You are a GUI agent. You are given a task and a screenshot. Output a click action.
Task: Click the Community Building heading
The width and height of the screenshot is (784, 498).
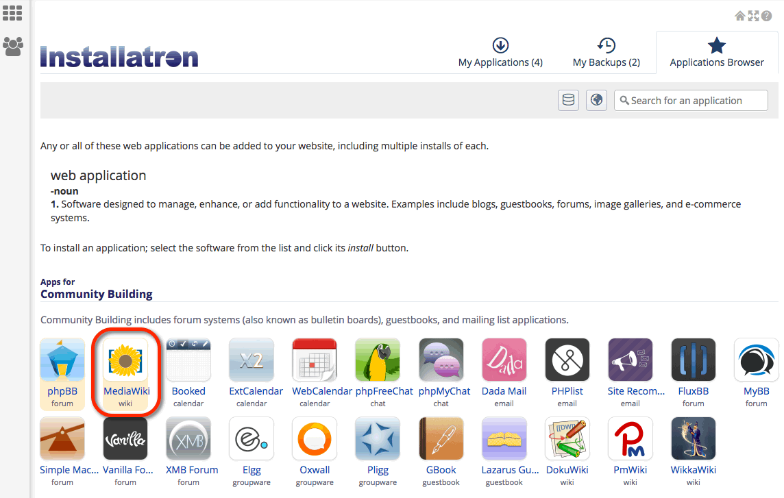tap(97, 294)
